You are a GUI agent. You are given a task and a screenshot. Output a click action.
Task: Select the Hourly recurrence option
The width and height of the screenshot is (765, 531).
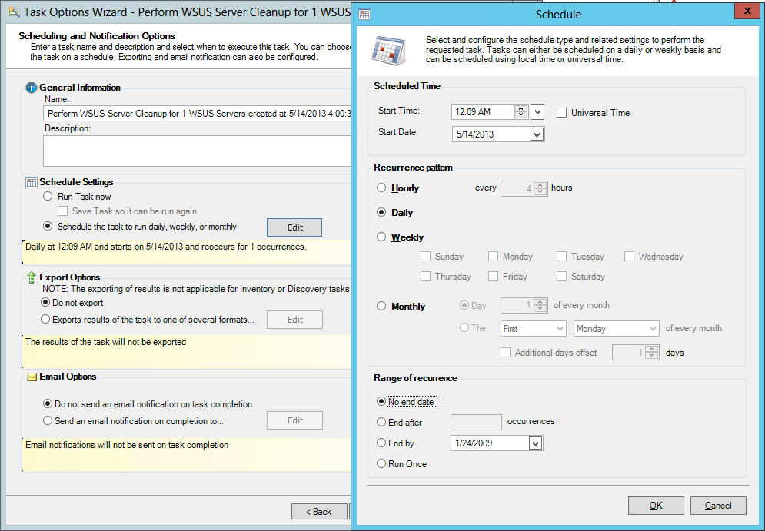(x=381, y=188)
